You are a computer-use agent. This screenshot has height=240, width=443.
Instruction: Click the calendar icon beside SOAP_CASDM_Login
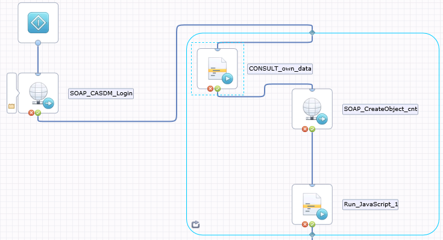11,106
